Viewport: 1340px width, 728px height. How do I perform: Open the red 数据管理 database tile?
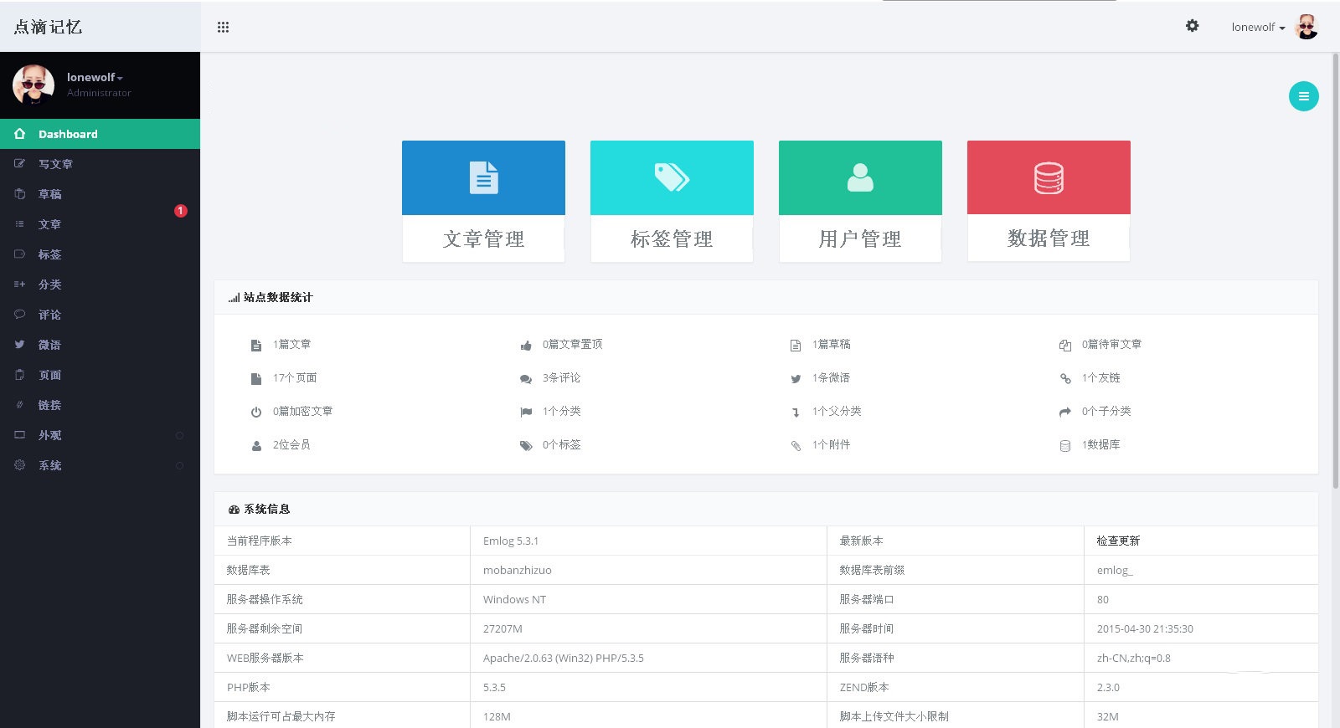tap(1049, 178)
